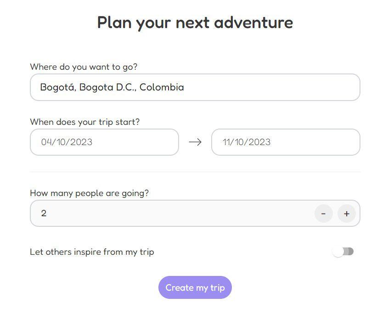Open the 04/10/2023 start date picker

click(104, 142)
